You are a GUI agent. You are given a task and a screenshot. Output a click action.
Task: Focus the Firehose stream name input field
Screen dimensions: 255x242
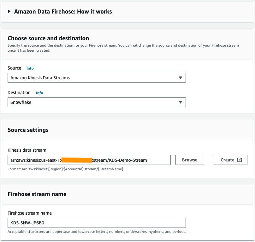pos(96,223)
